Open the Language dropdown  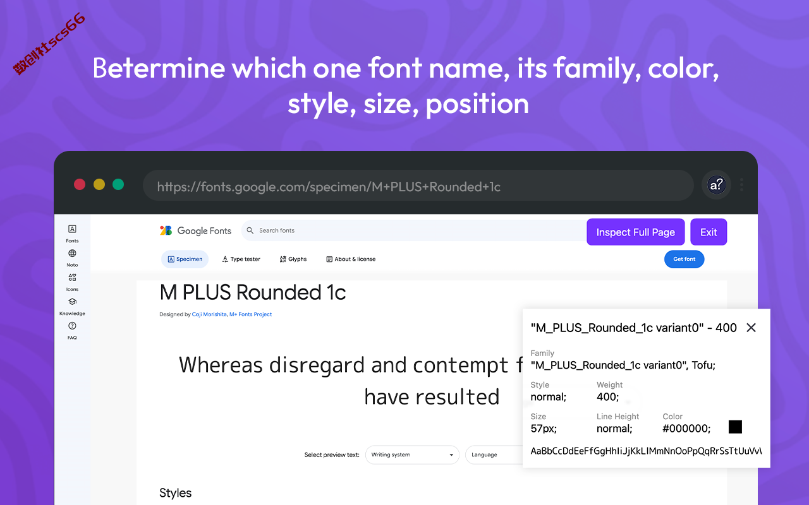[494, 454]
